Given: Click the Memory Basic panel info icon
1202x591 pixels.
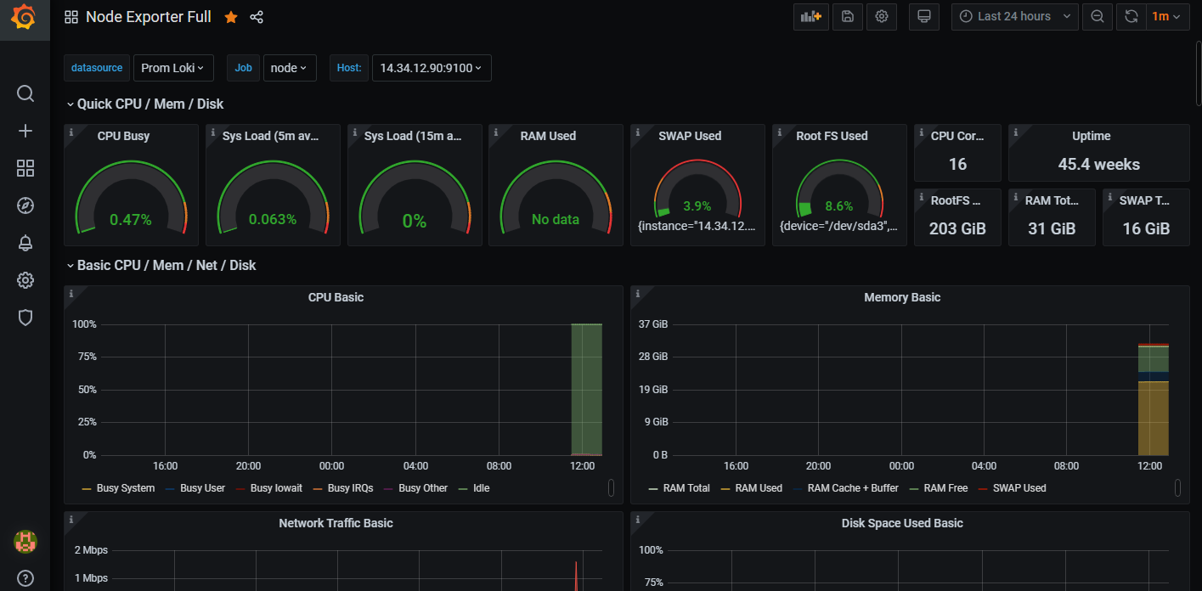Looking at the screenshot, I should pos(638,294).
